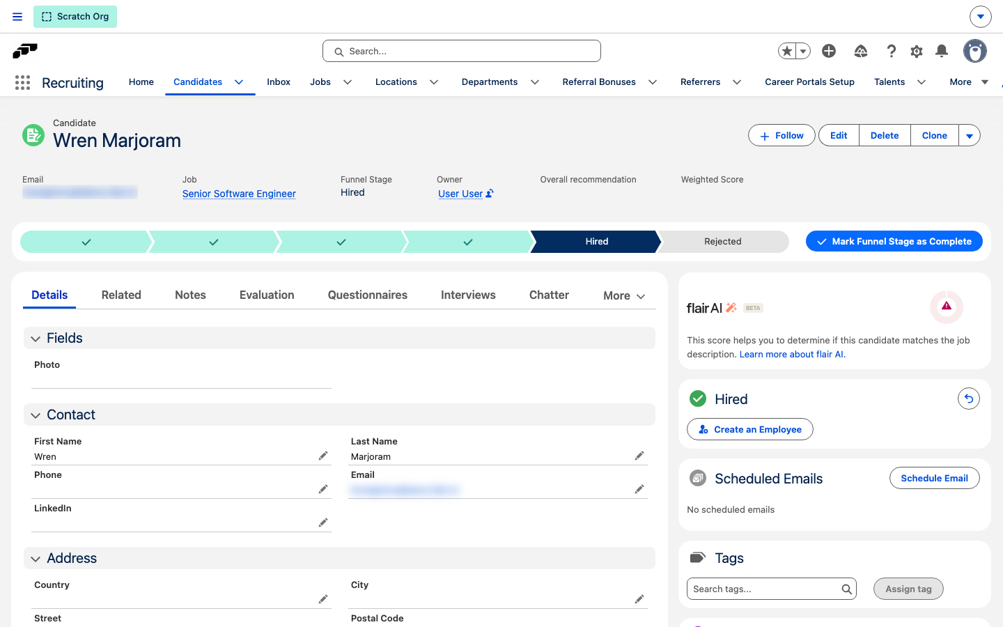Open the Salesforce Help question mark

tap(891, 51)
